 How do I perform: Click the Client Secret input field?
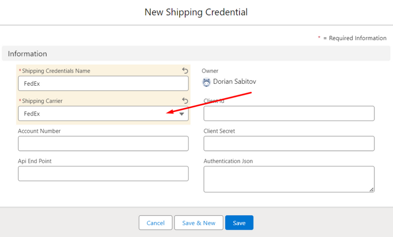(289, 143)
